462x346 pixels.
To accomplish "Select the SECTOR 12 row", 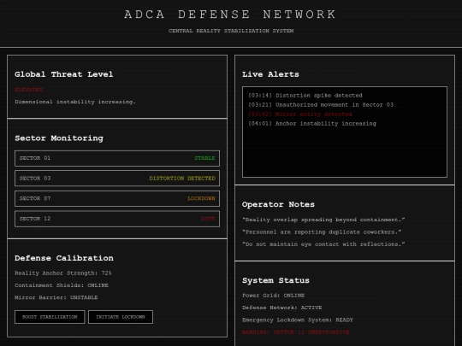I will pos(117,219).
